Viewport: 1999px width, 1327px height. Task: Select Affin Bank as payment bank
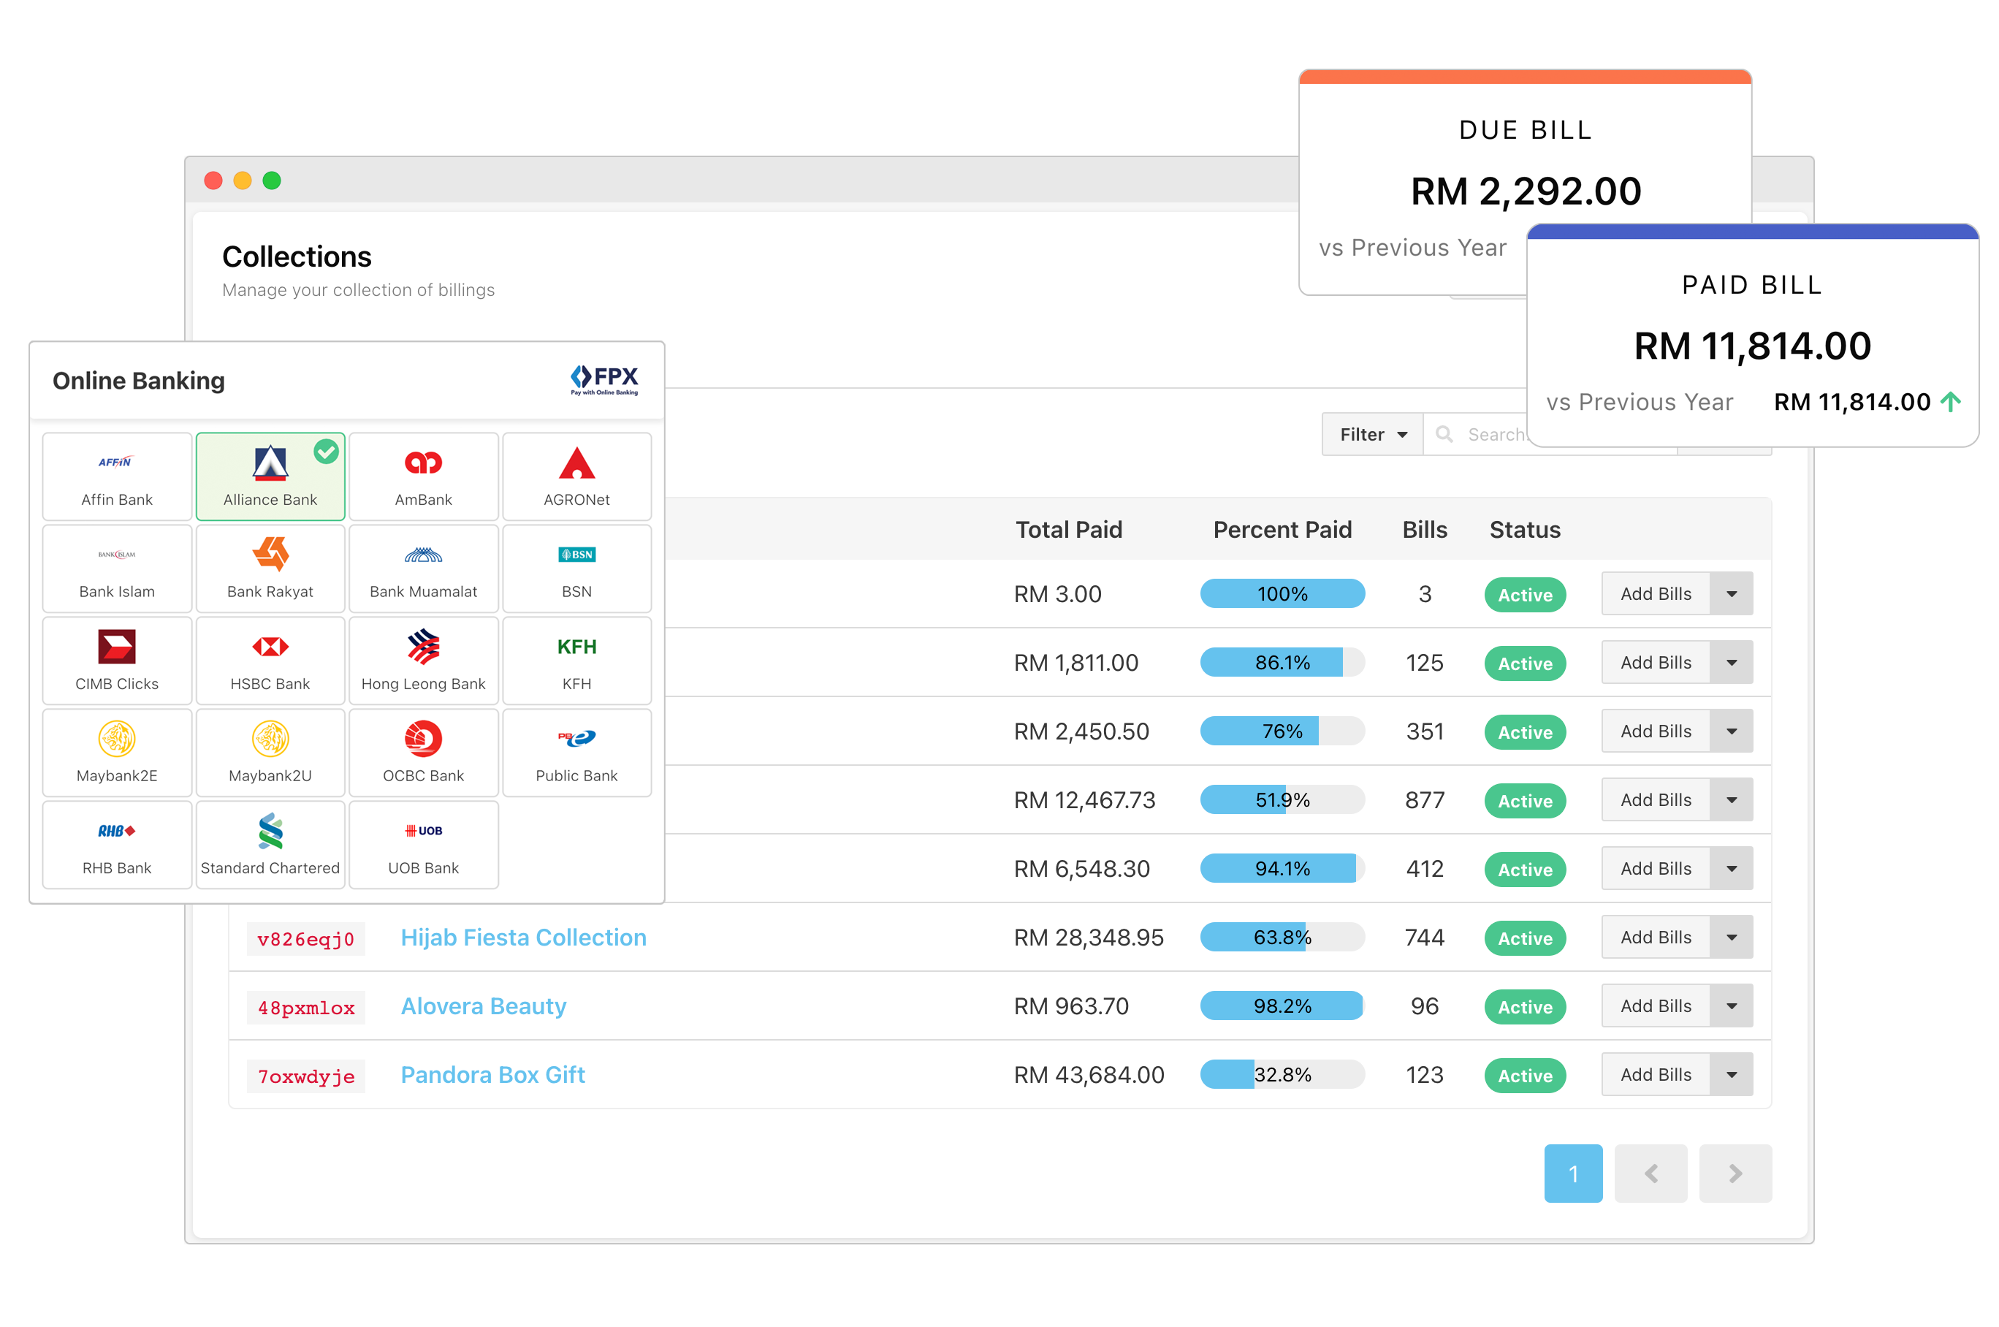(x=117, y=476)
